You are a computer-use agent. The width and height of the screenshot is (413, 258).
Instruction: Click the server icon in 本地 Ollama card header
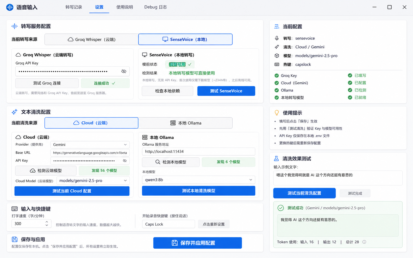pyautogui.click(x=145, y=137)
